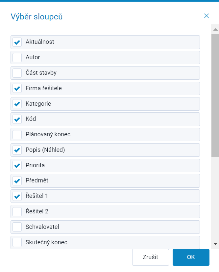The image size is (219, 272).
Task: Toggle the Kategorie checkbox off
Action: pos(17,104)
